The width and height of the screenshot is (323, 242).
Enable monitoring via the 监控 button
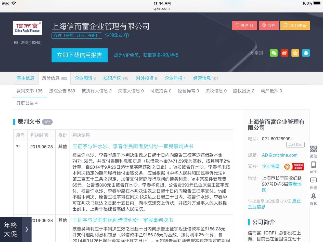coord(268,25)
